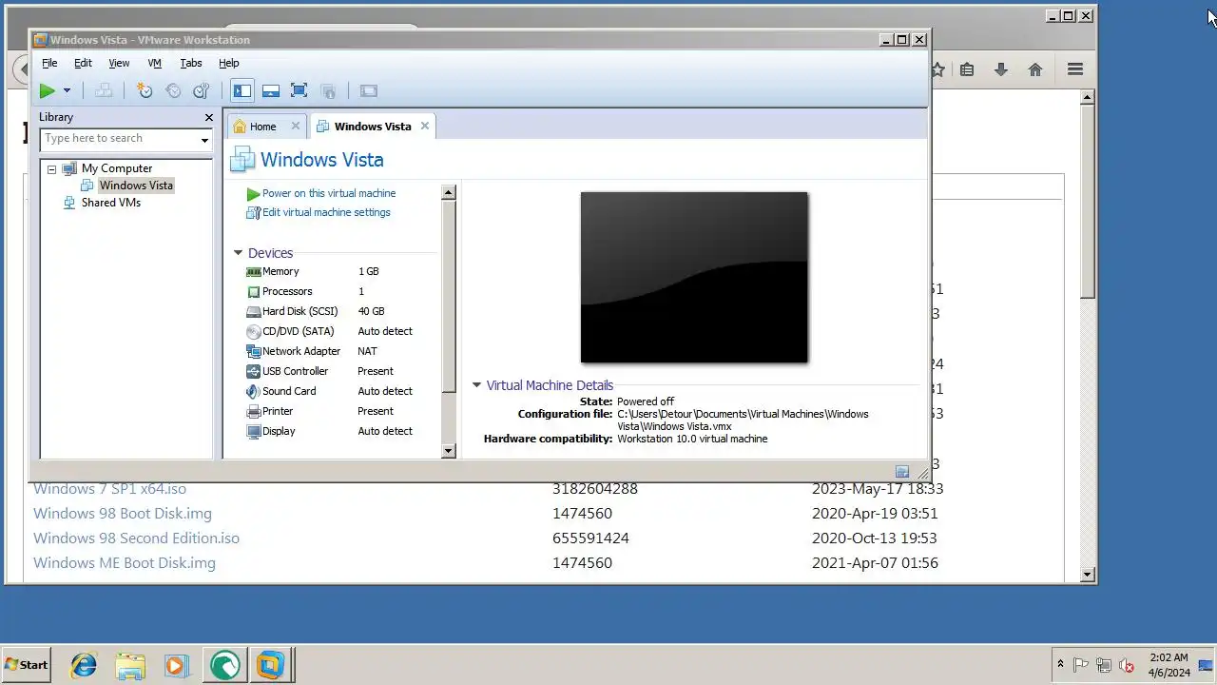The image size is (1217, 685).
Task: Open Windows 98 Second Edition.iso link
Action: point(136,538)
